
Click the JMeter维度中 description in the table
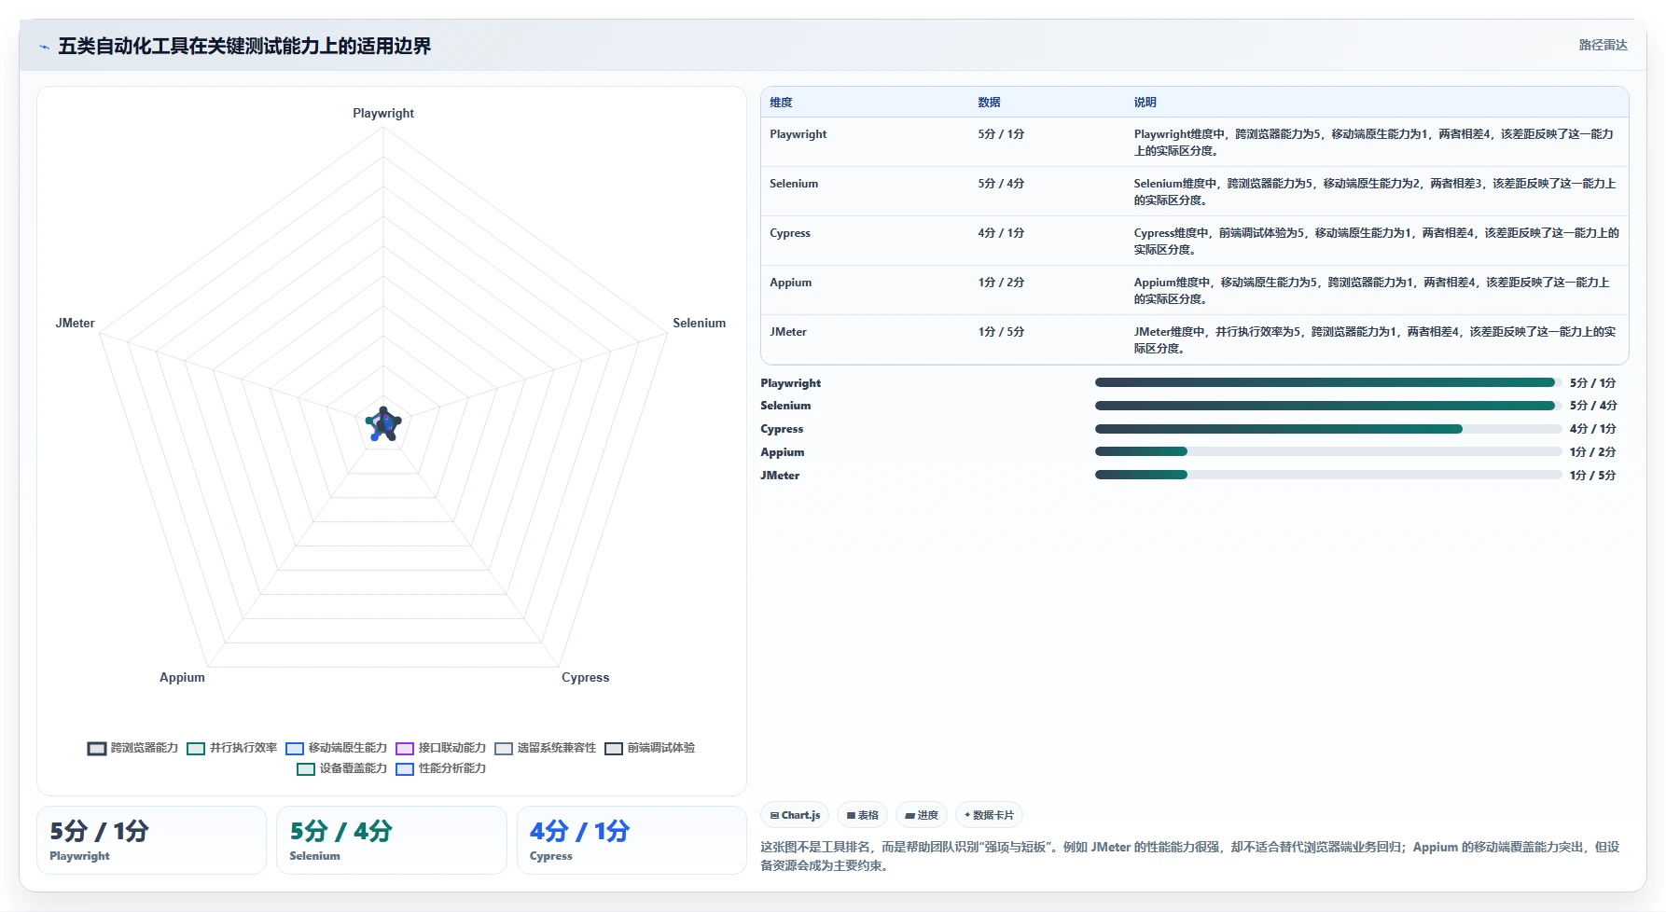pyautogui.click(x=1375, y=340)
